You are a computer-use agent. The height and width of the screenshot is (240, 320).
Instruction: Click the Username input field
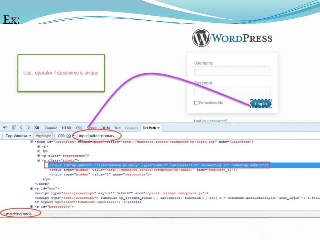tap(232, 71)
